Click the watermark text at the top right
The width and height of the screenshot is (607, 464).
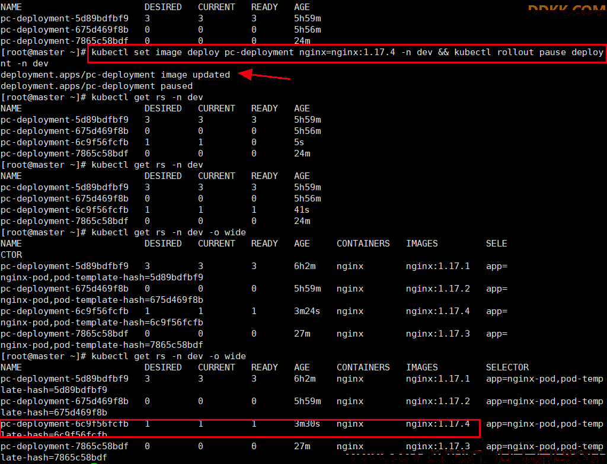(567, 9)
